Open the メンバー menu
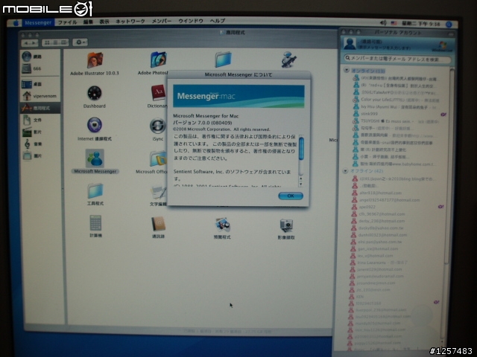Screen dimensions: 477x357 [162, 21]
